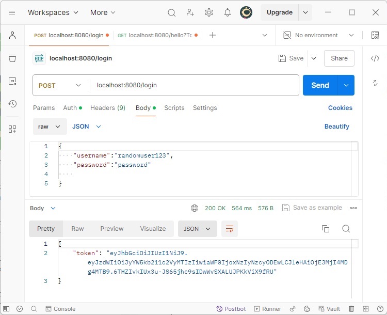Screen dimensions: 387x315
Task: Open a new request tab with plus
Action: point(212,35)
